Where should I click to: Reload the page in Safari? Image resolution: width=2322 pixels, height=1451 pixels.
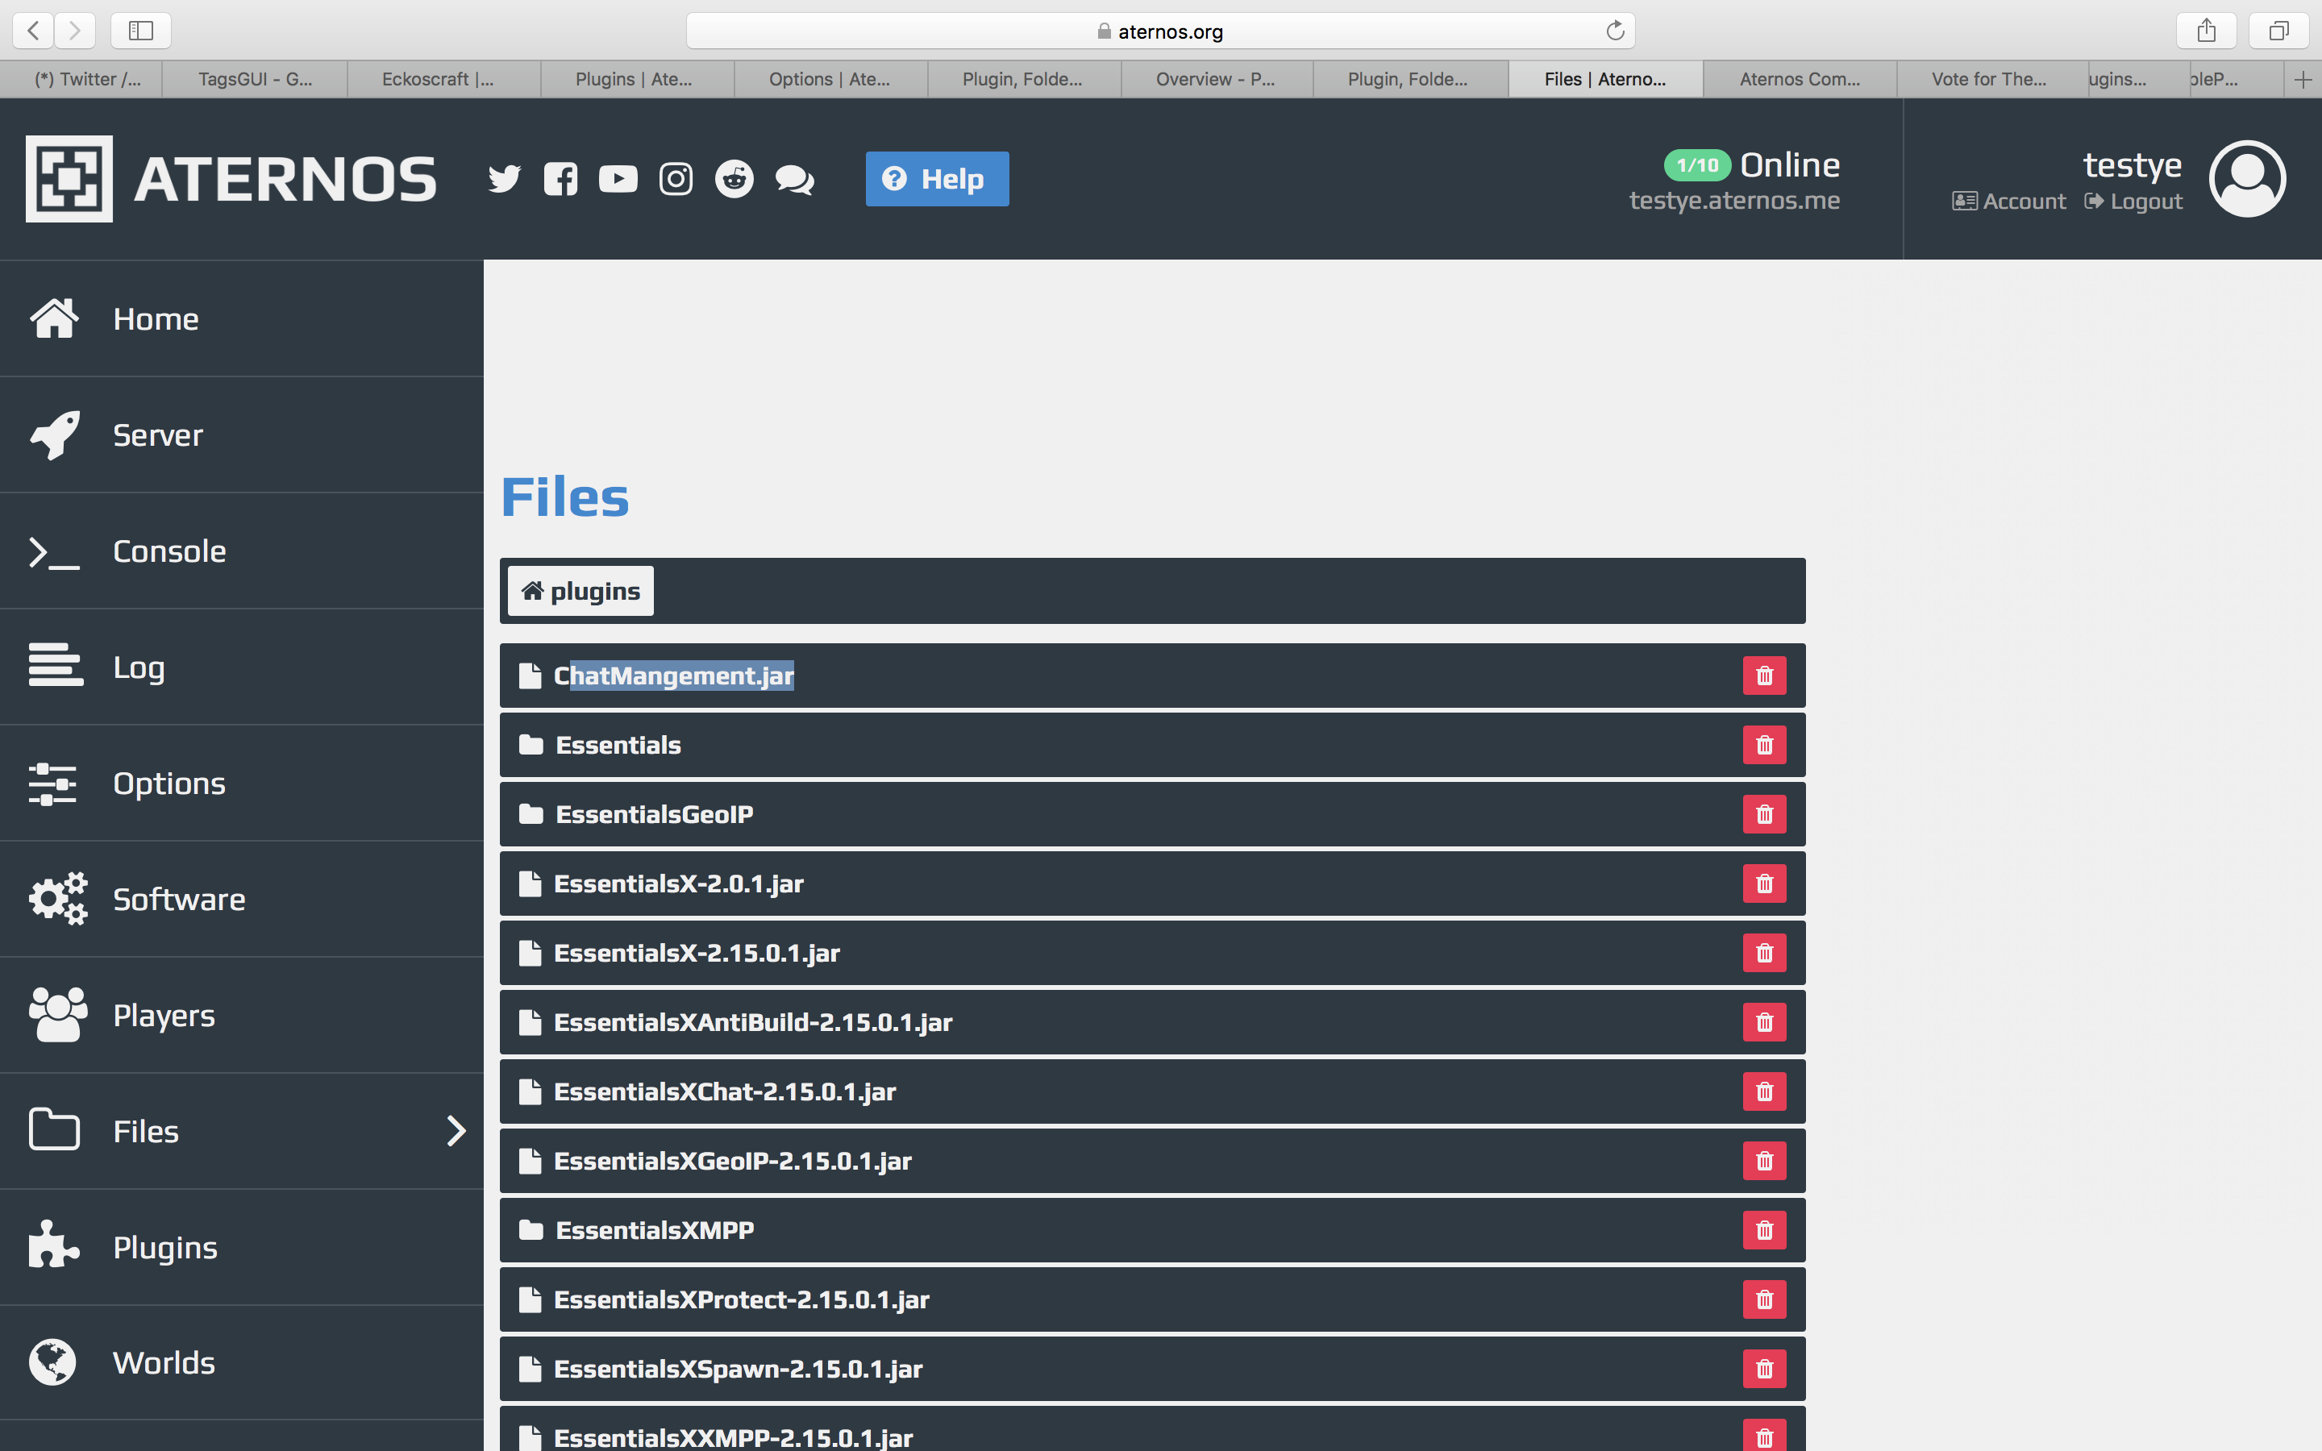pos(1615,31)
